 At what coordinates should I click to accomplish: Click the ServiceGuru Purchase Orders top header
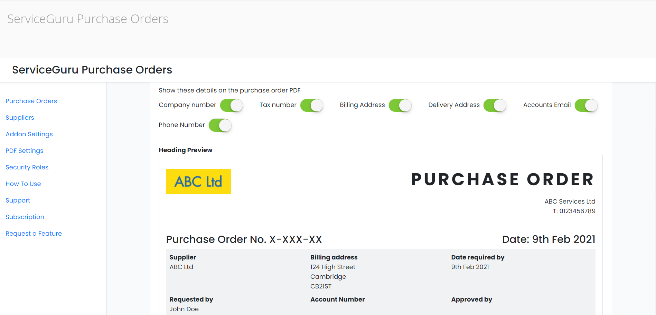[88, 19]
